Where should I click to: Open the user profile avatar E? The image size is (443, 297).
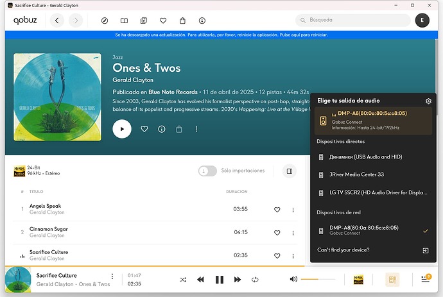point(422,20)
